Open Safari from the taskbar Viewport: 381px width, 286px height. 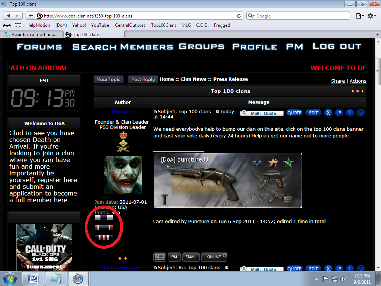(x=78, y=279)
